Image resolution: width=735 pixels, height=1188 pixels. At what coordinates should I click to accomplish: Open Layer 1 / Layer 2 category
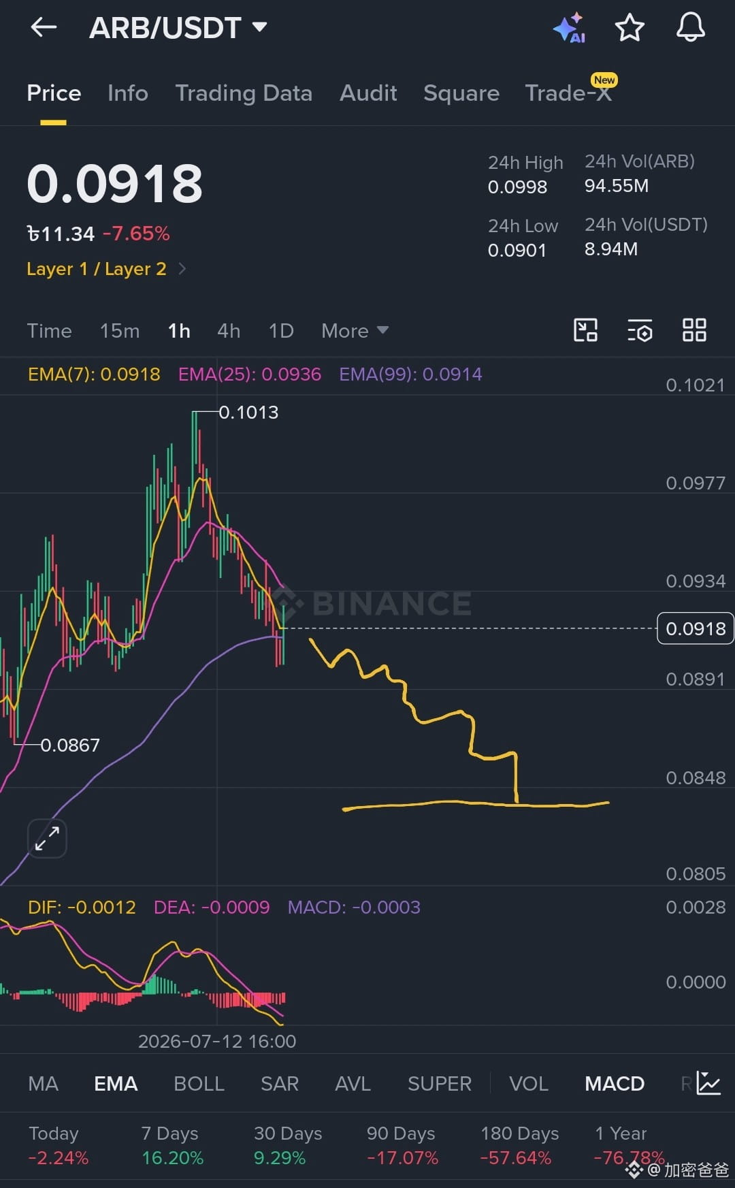(106, 269)
